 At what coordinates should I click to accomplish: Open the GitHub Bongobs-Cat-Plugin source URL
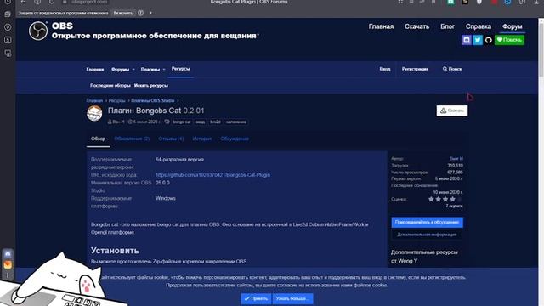click(x=212, y=175)
